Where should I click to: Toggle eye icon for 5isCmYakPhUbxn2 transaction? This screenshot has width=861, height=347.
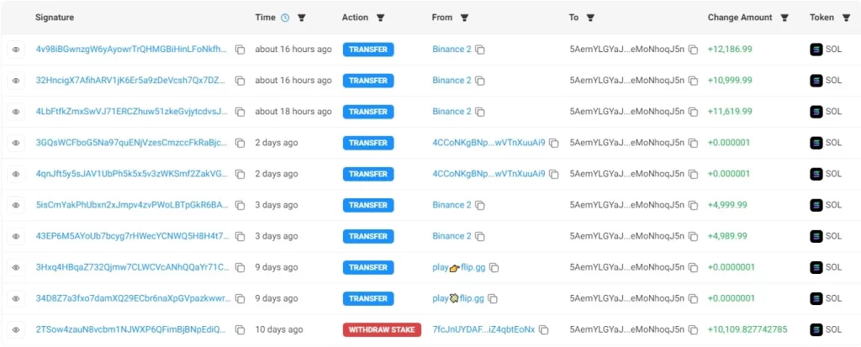click(16, 205)
